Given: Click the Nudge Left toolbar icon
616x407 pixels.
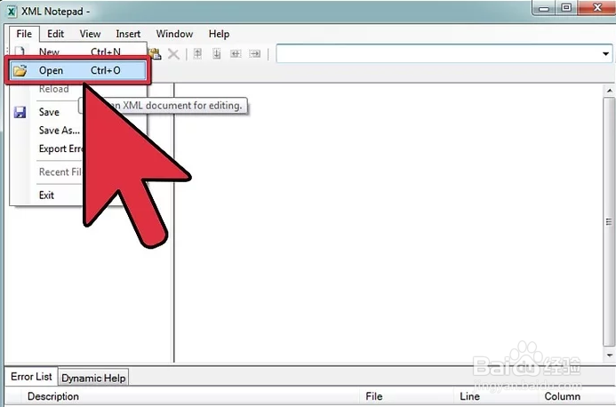Looking at the screenshot, I should [236, 54].
